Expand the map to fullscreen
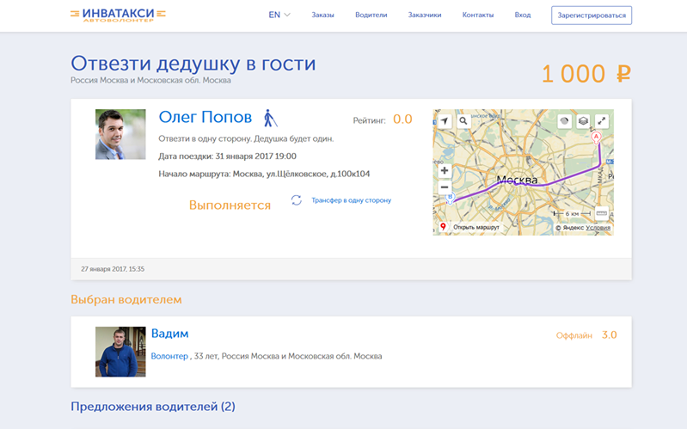The height and width of the screenshot is (429, 687). (x=602, y=121)
